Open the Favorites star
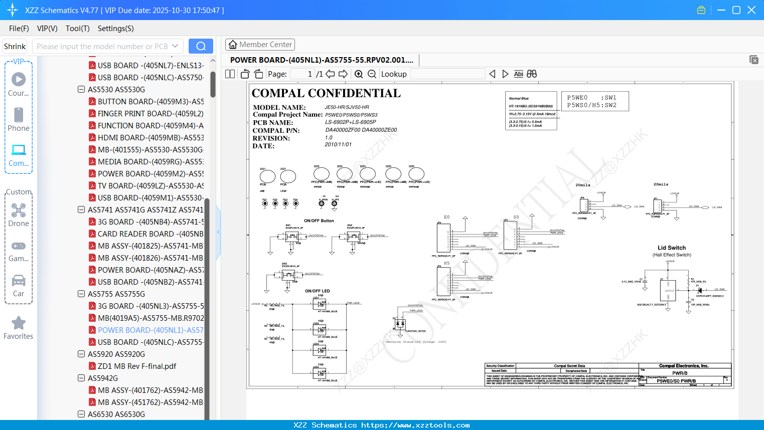The height and width of the screenshot is (430, 764). (19, 328)
